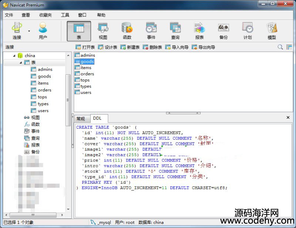The width and height of the screenshot is (296, 228).
Task: Collapse the 表 tables tree node
Action: (21, 62)
